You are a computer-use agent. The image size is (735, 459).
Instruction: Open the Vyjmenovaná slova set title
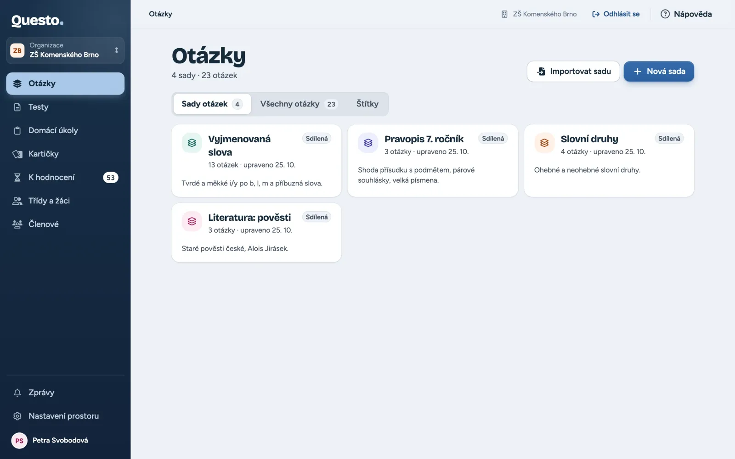(x=239, y=146)
